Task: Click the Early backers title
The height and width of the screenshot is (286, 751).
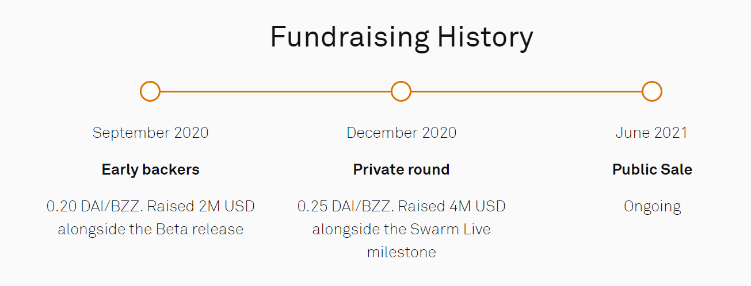Action: 150,169
